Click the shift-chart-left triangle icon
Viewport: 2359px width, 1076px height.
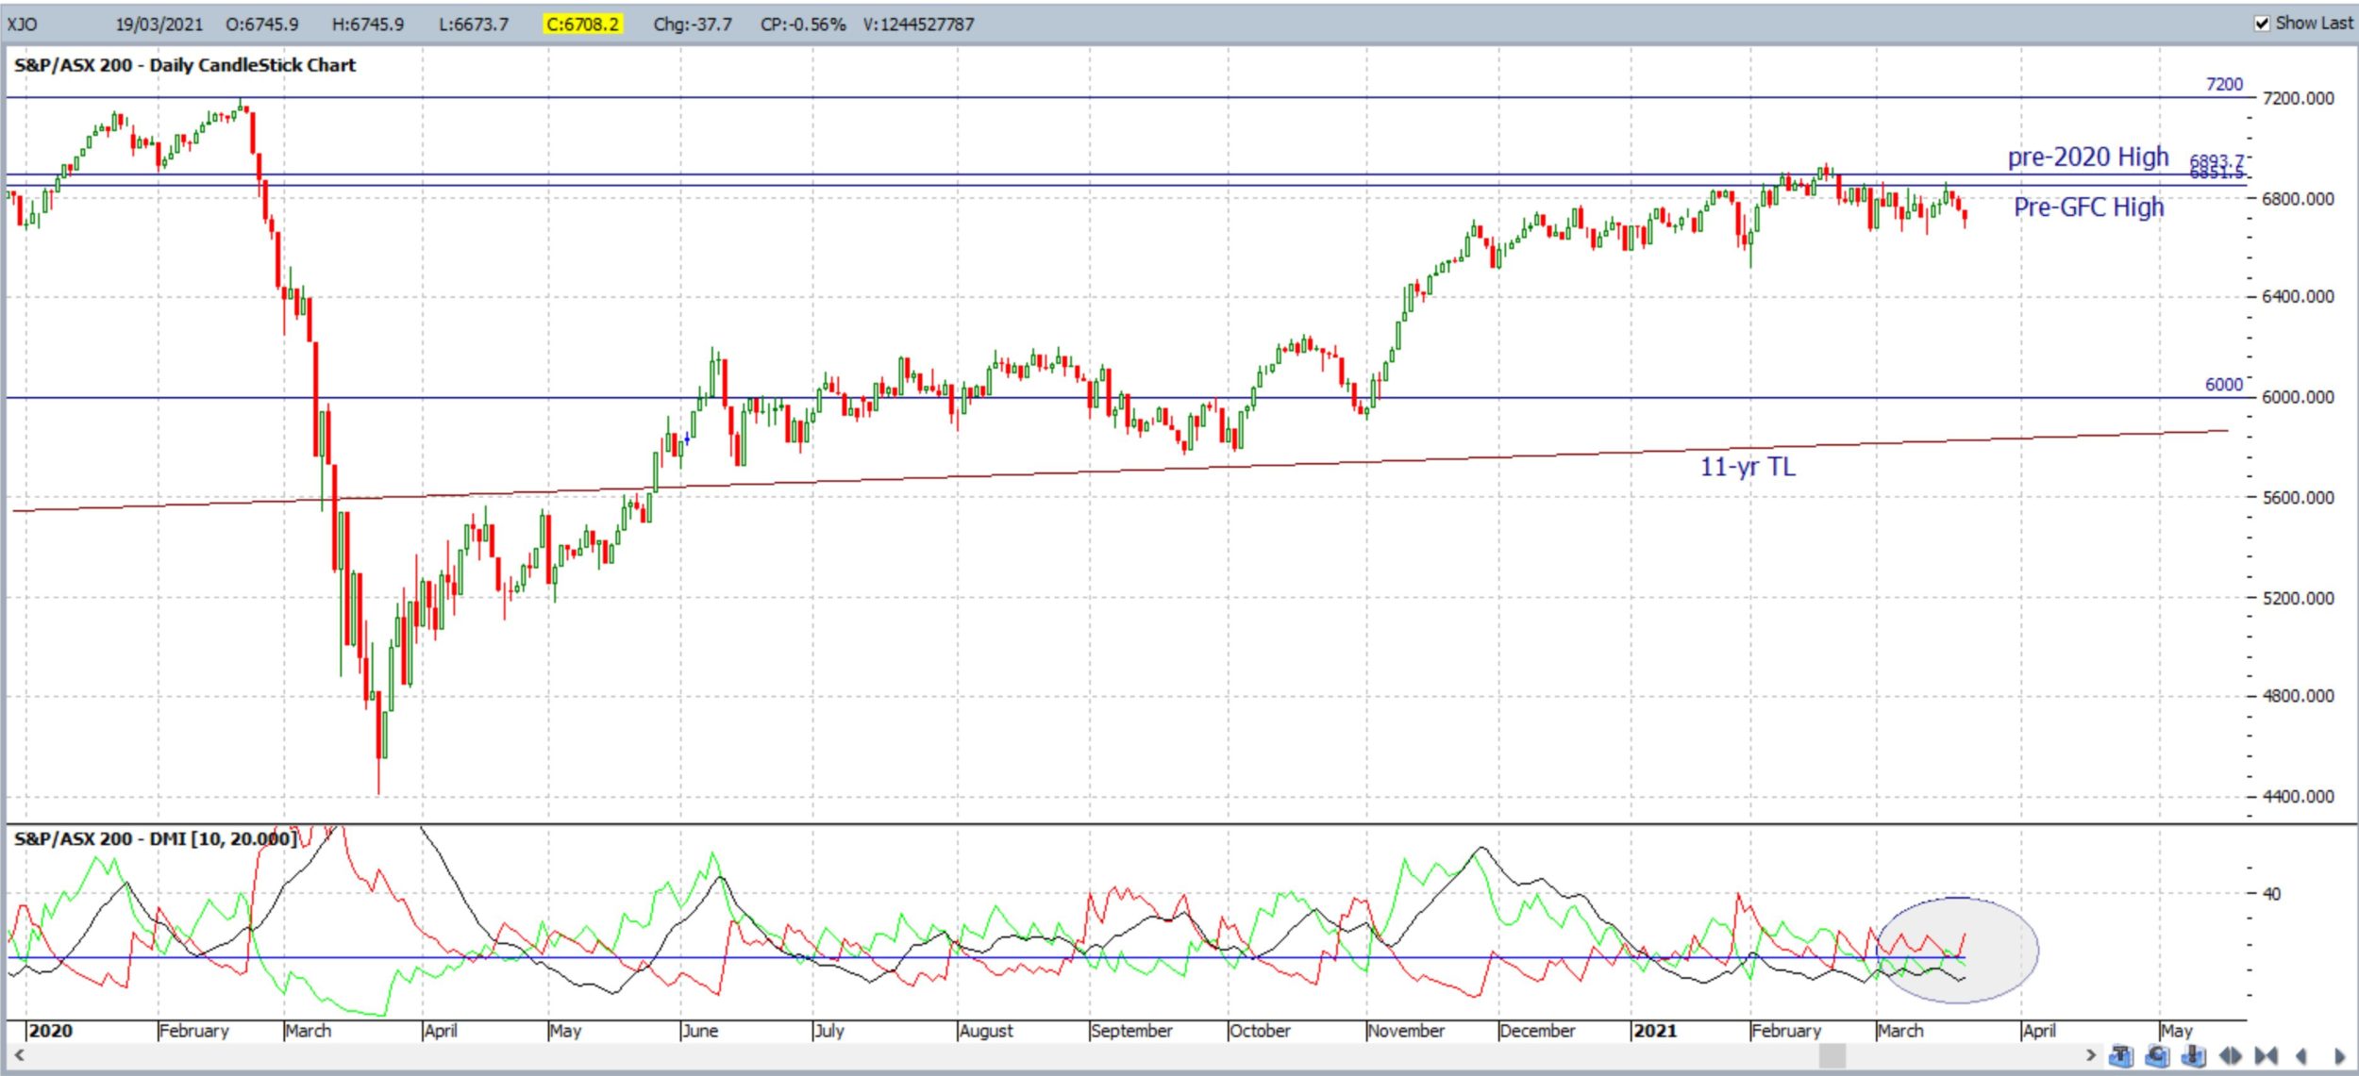2301,1055
